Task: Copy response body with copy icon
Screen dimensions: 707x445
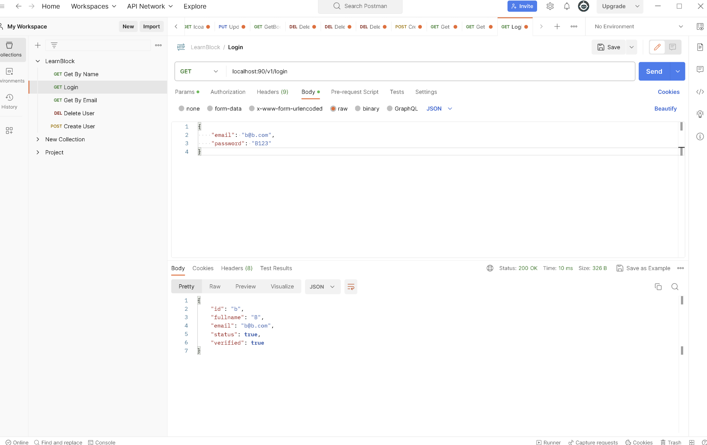Action: 658,287
